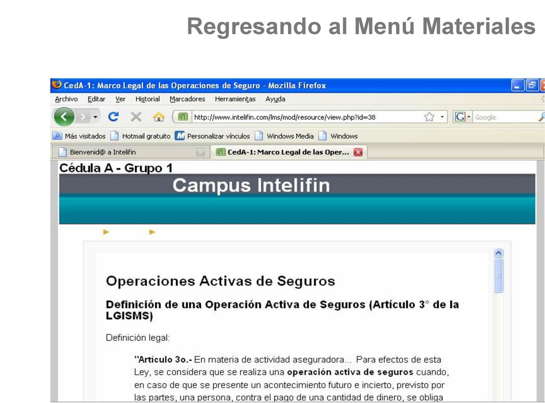Open the back/forward history dropdown arrow
This screenshot has height=403, width=545.
95,117
